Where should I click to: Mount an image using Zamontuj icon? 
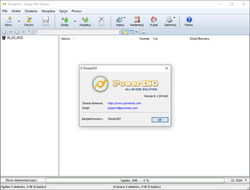pos(169,21)
